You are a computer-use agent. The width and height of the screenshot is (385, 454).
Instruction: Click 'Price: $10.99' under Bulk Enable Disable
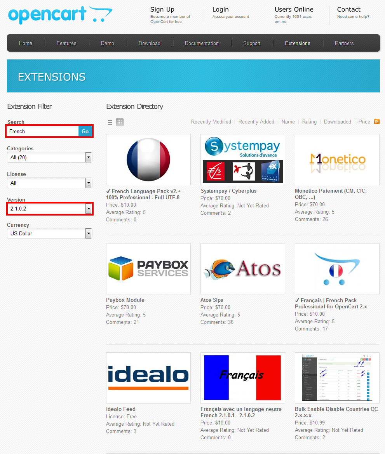pos(310,423)
